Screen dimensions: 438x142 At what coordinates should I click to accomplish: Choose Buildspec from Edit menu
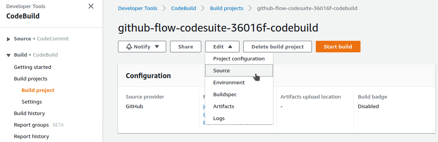(239, 94)
